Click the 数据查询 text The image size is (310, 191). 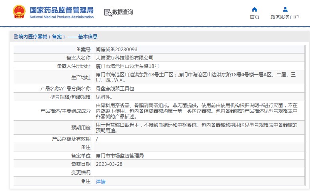pos(122,12)
